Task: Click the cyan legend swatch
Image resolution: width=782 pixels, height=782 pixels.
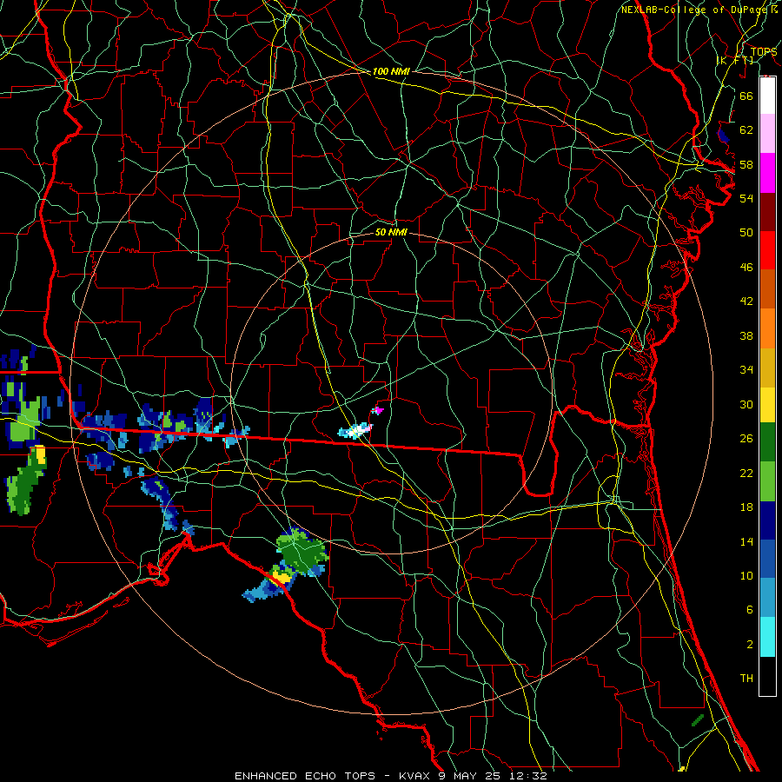Action: coord(767,637)
